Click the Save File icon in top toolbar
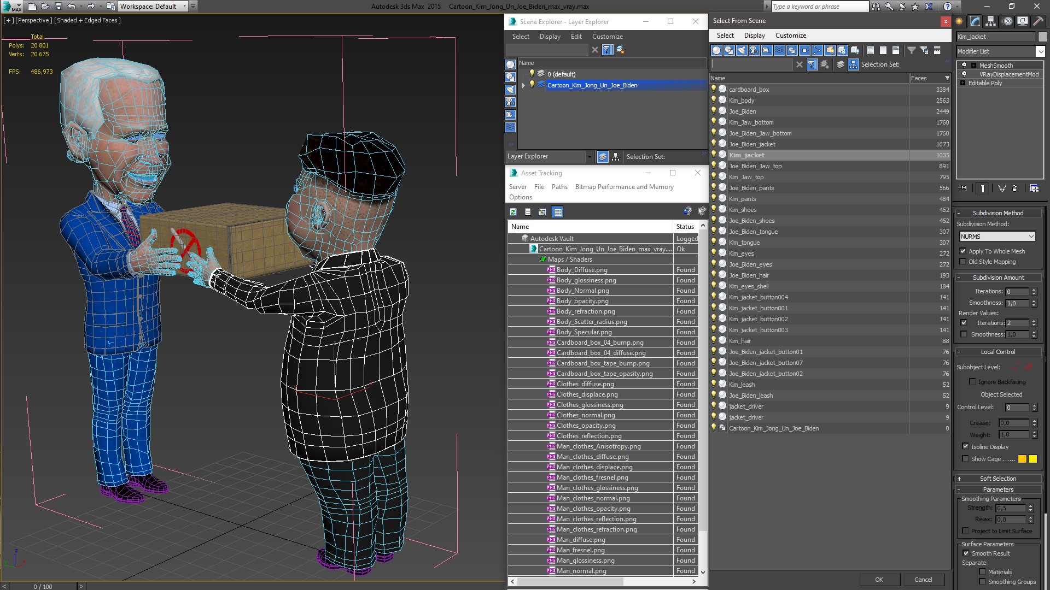Image resolution: width=1050 pixels, height=590 pixels. (59, 7)
